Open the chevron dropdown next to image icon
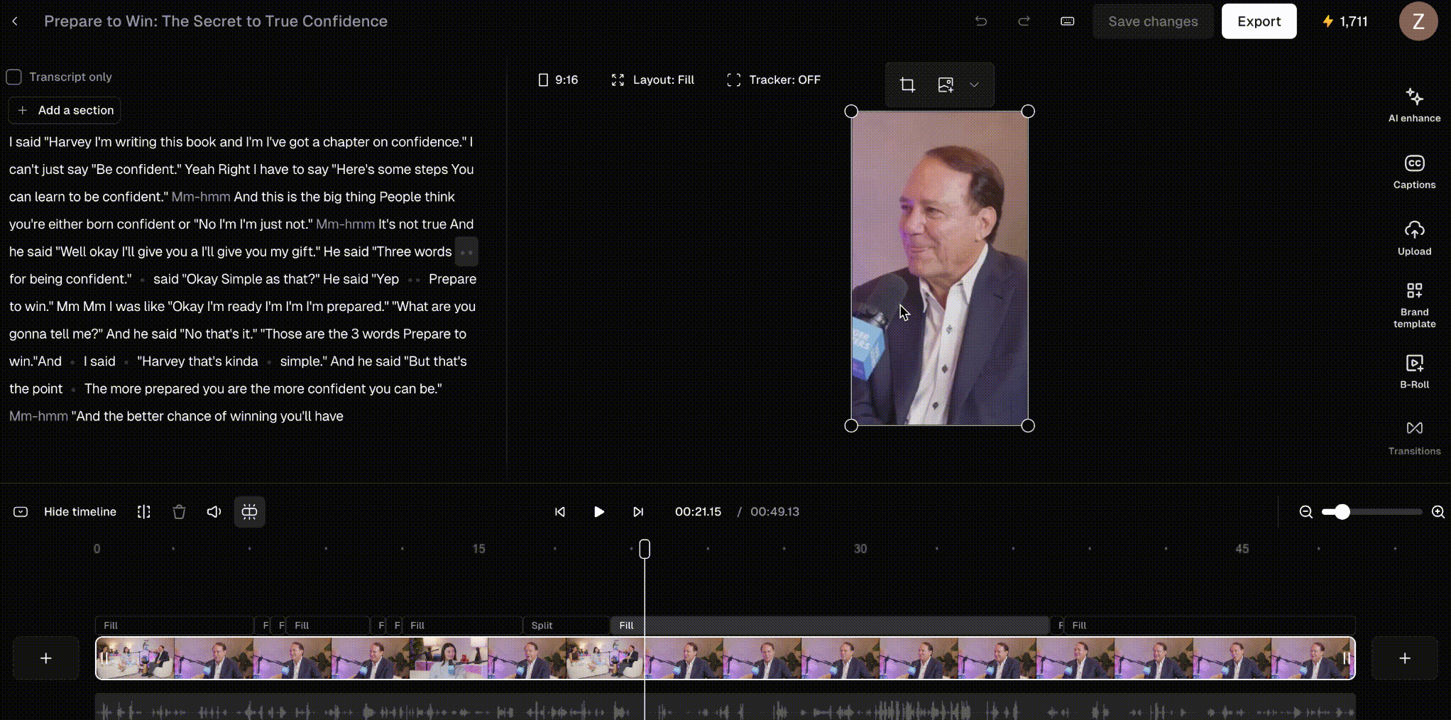1451x720 pixels. point(974,84)
